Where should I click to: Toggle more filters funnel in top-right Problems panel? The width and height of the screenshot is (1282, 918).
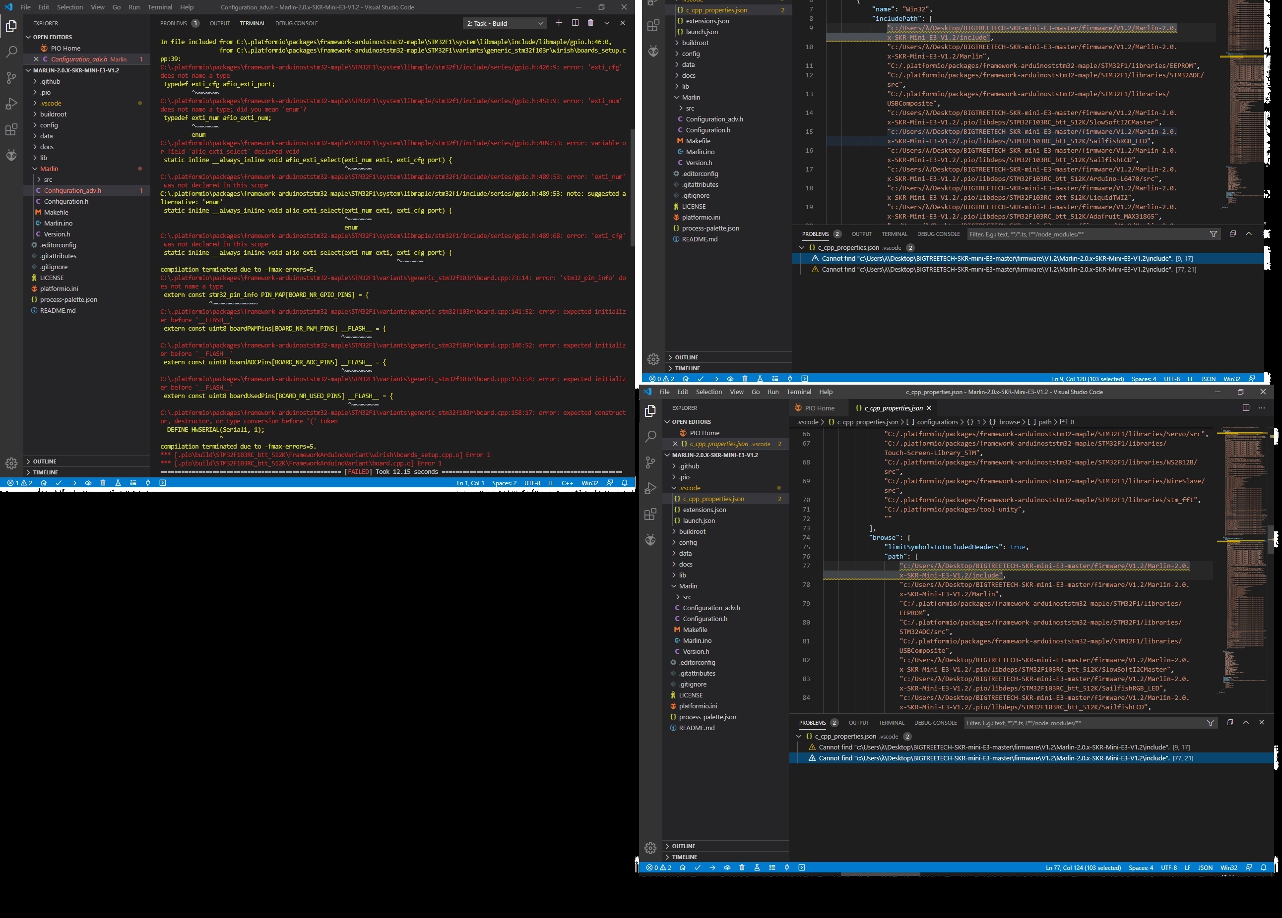pyautogui.click(x=1213, y=234)
